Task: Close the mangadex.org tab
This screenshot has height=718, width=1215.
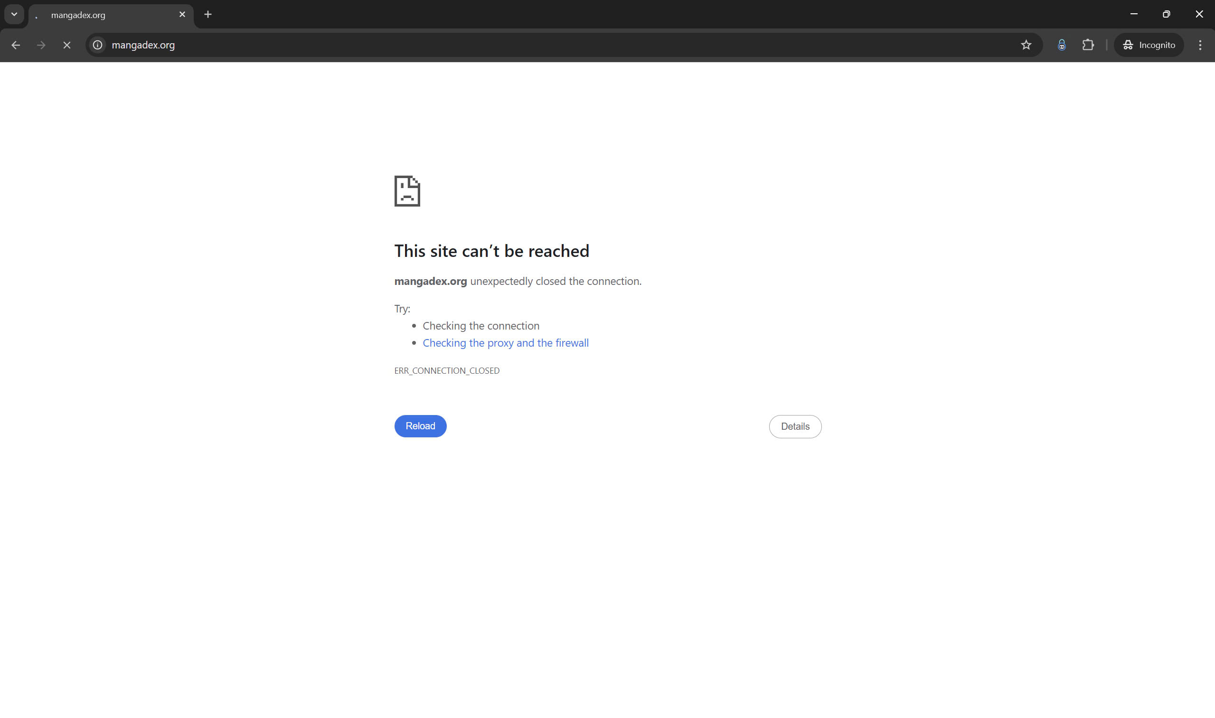Action: (182, 15)
